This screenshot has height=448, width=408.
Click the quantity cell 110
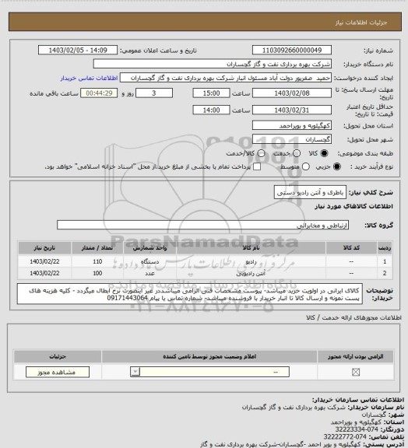click(x=97, y=261)
